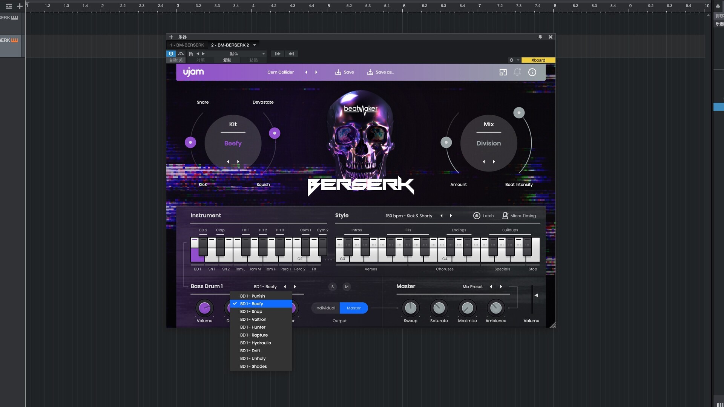
Task: Select the previous Mix preset in dial
Action: click(484, 162)
